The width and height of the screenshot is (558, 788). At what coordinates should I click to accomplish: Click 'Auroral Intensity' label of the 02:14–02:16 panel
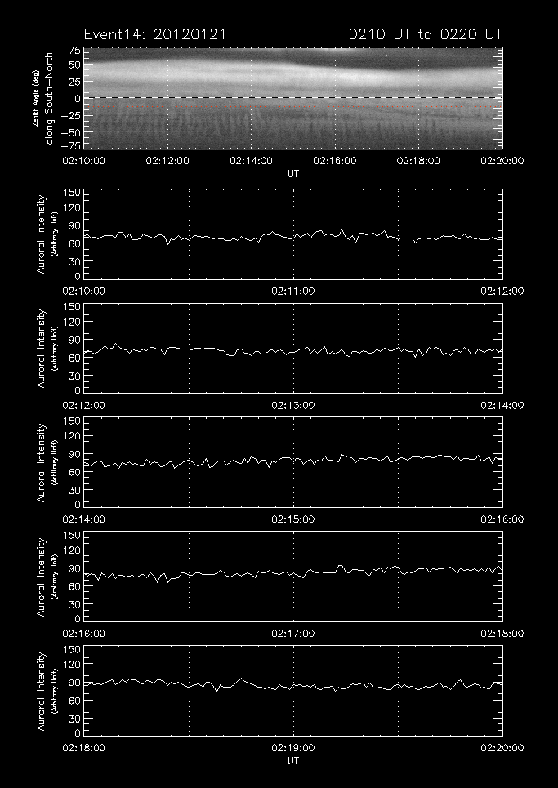41,462
